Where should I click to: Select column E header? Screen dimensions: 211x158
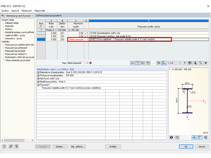click(x=149, y=21)
